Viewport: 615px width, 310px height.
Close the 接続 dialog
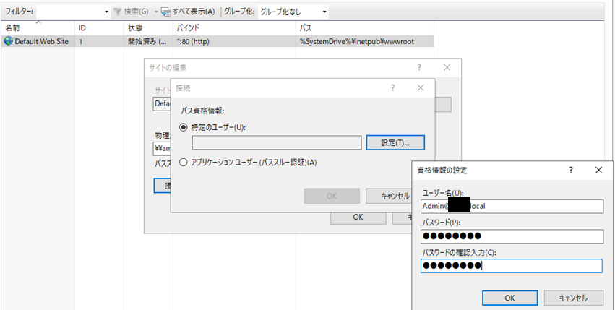tap(421, 88)
